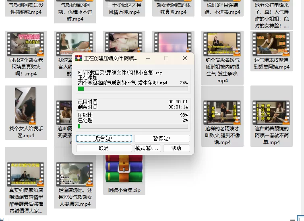Click the 剩余时间 remaining time value 00:01:14
The width and height of the screenshot is (304, 221).
(x=178, y=107)
